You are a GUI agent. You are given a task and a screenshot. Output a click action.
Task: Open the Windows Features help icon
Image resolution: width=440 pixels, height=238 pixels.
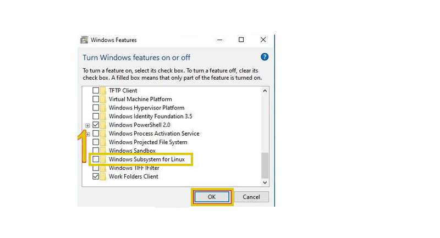click(265, 57)
